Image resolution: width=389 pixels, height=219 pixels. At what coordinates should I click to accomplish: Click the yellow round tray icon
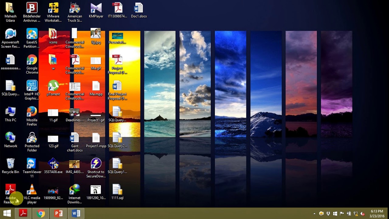[321, 214]
